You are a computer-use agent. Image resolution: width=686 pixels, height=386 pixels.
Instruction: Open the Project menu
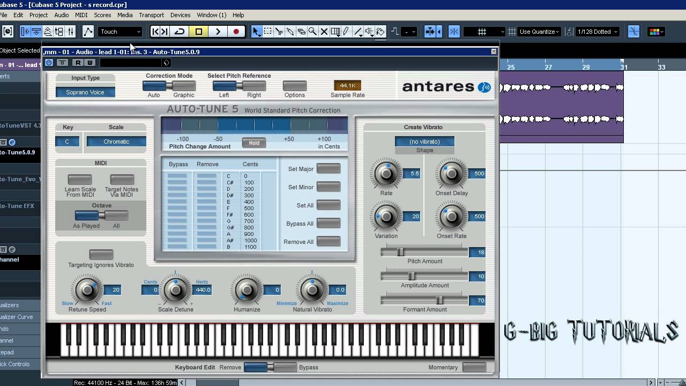(x=39, y=15)
